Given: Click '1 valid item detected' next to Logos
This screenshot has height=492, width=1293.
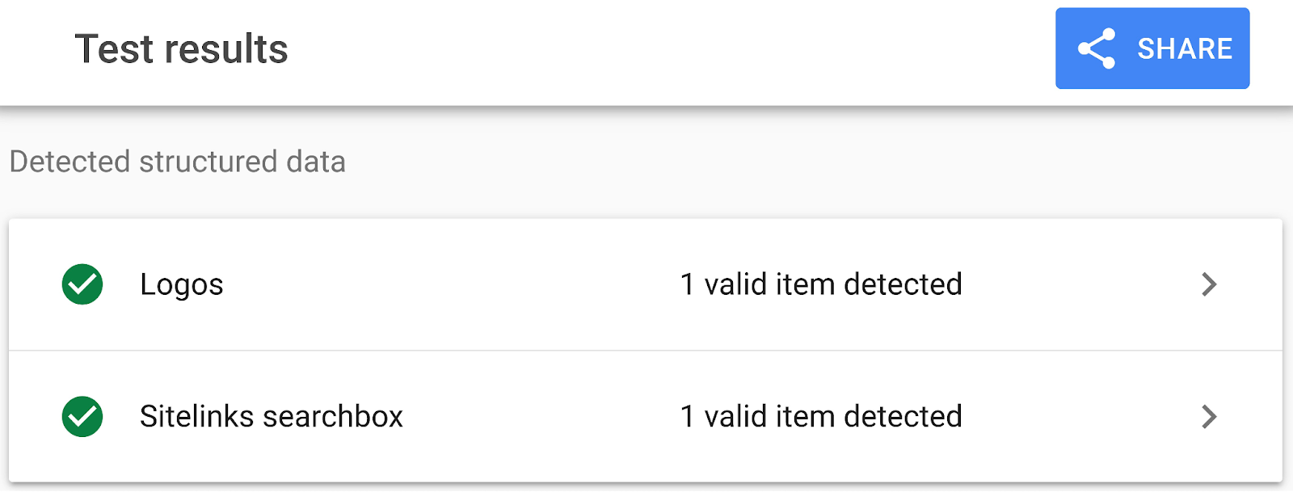Looking at the screenshot, I should [x=822, y=284].
